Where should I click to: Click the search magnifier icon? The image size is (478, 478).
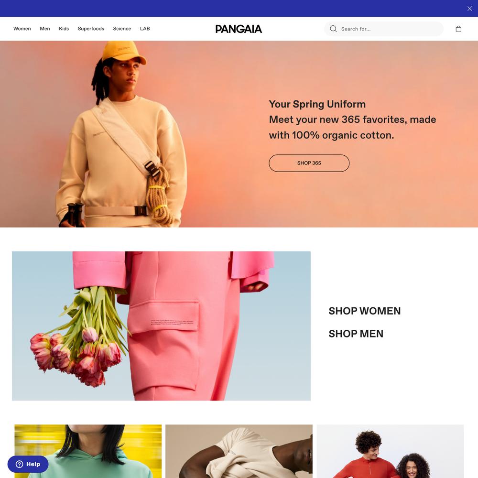333,29
